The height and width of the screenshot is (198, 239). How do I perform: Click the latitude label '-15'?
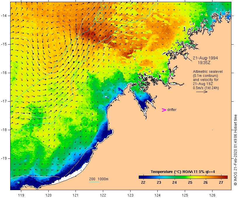[3, 44]
